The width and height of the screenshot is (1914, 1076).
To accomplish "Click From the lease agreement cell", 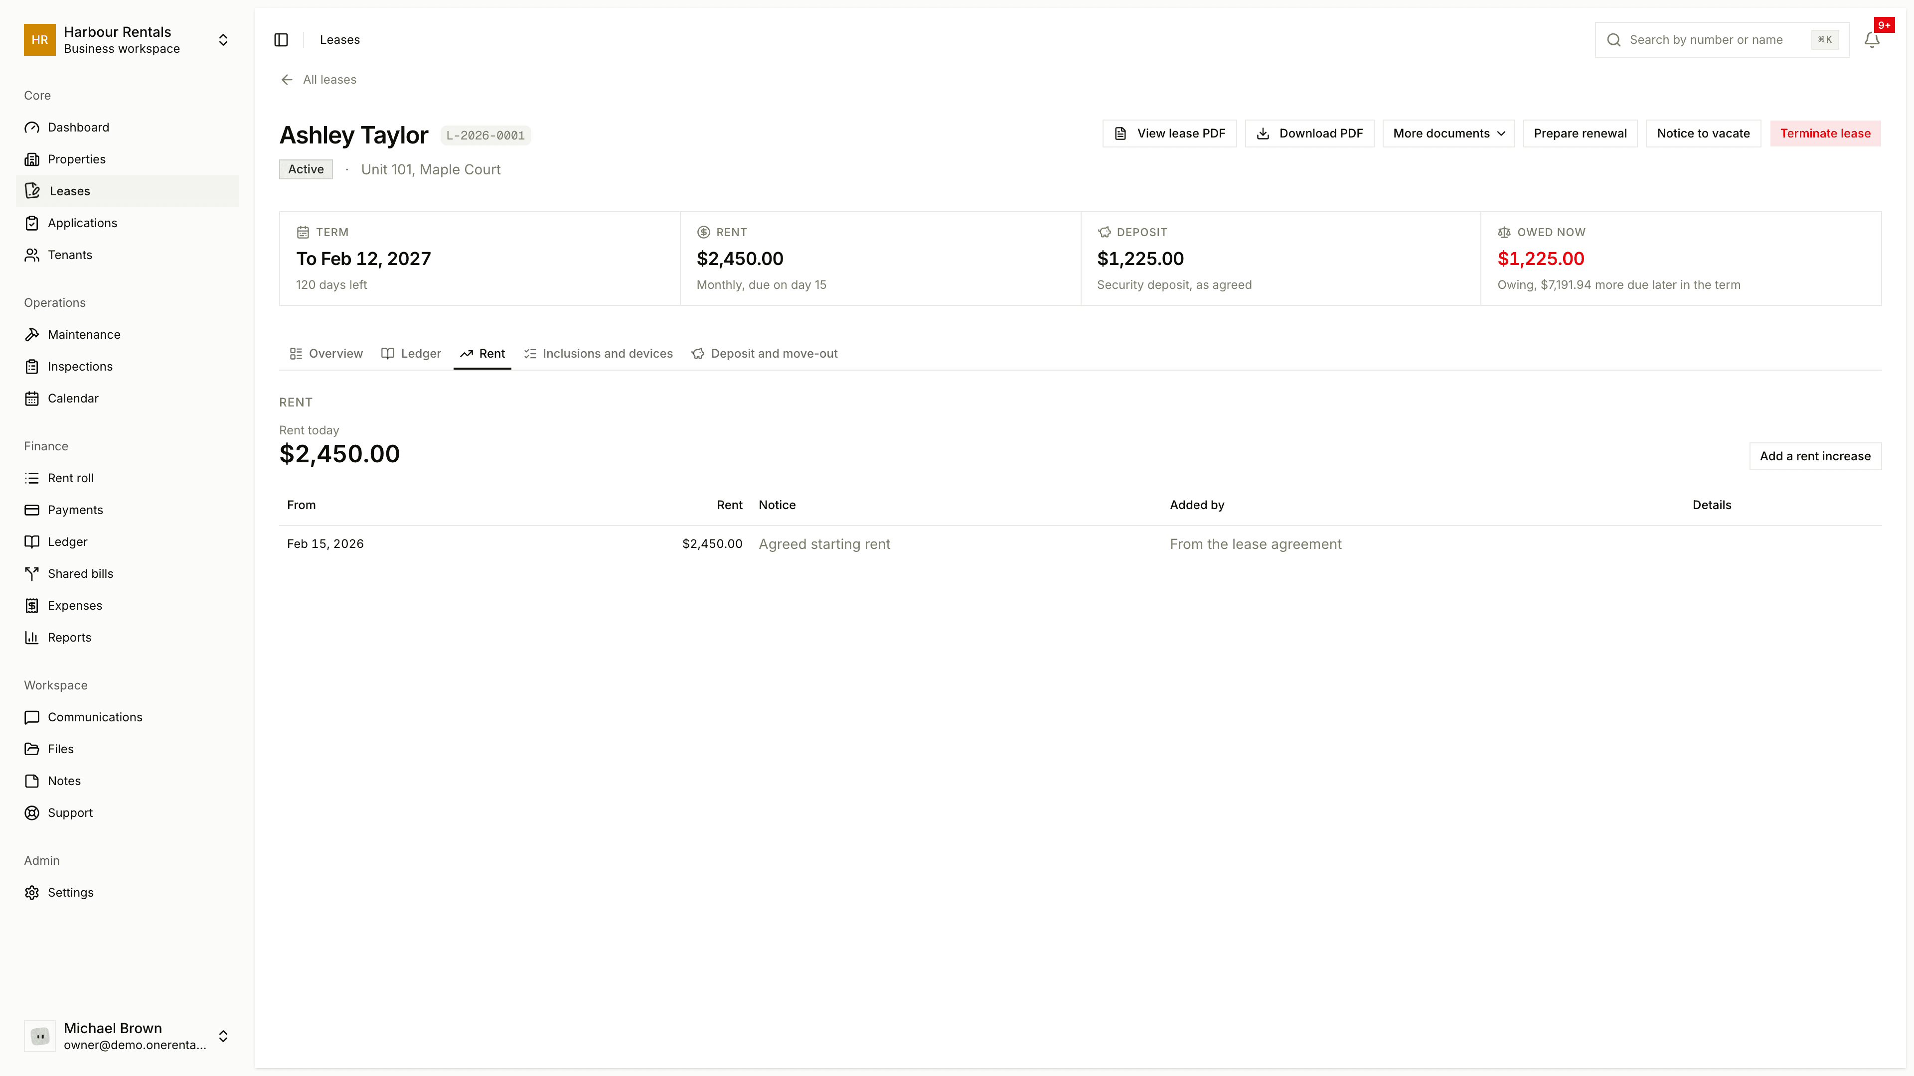I will pos(1256,544).
